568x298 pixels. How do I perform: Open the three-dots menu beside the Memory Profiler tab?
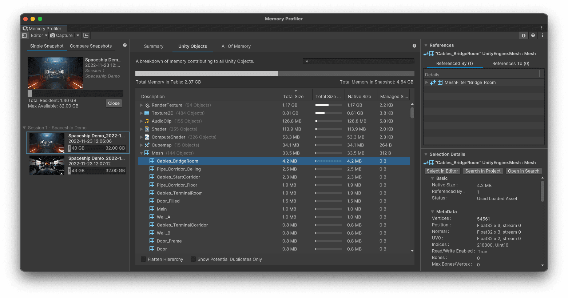point(541,28)
